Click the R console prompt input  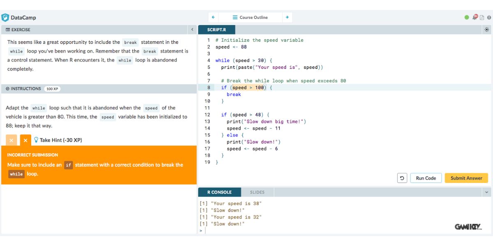click(345, 230)
